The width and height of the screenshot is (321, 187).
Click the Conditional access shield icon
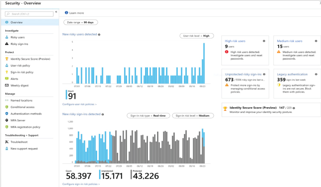coord(7,107)
